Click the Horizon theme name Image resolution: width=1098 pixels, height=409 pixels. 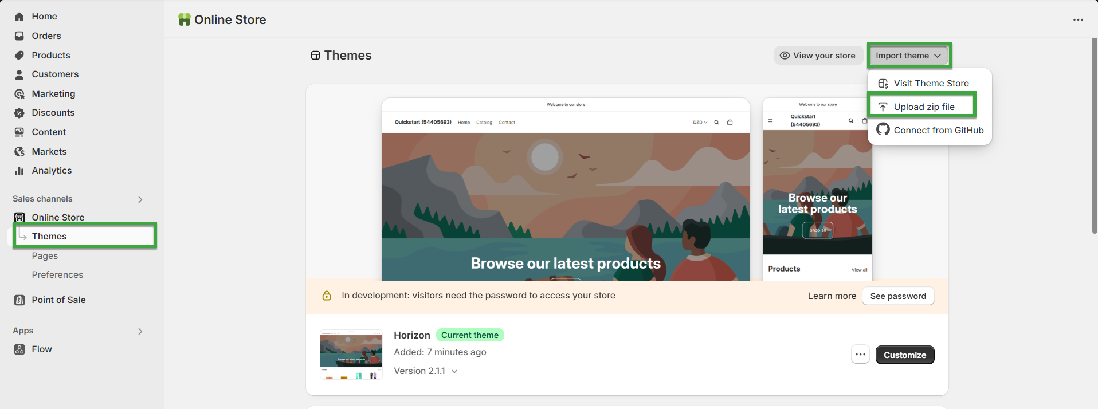tap(411, 335)
